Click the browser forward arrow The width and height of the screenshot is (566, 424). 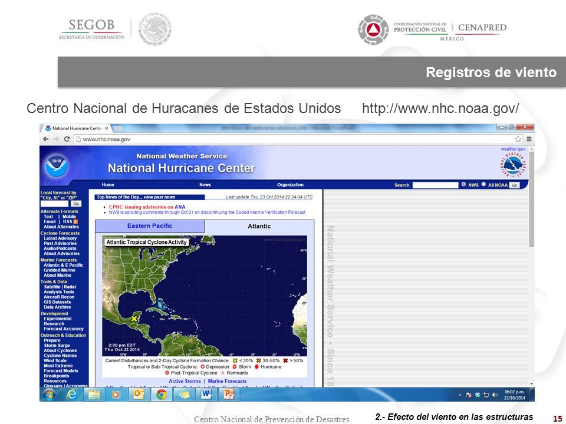click(56, 139)
